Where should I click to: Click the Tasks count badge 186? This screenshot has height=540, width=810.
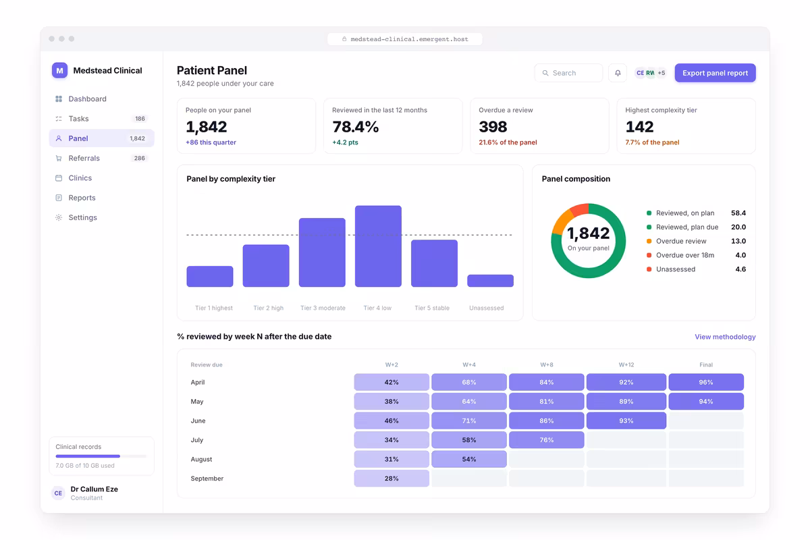(140, 119)
